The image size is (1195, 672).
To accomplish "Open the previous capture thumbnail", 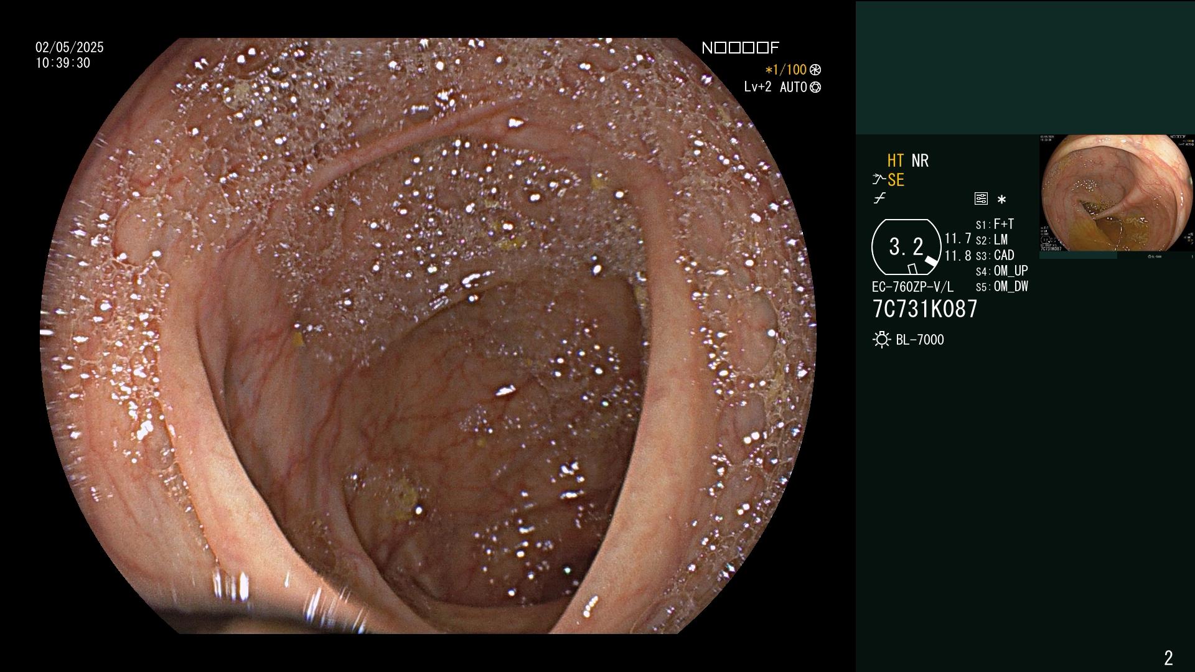I will tap(1117, 193).
